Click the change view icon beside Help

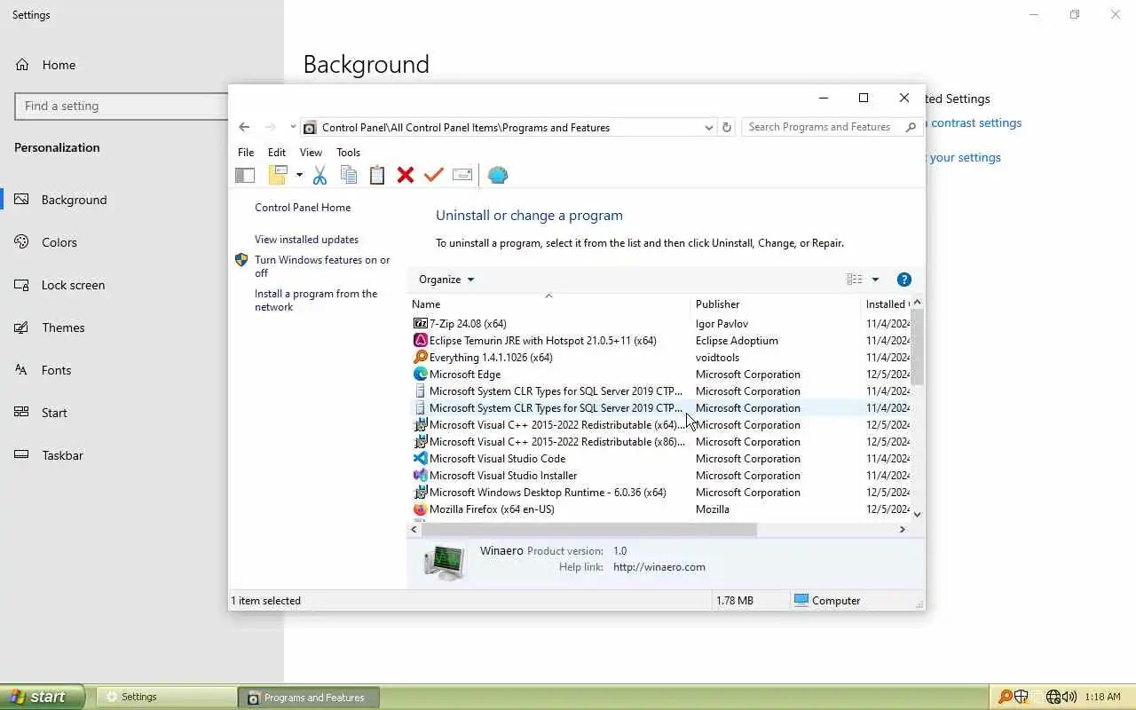coord(855,280)
